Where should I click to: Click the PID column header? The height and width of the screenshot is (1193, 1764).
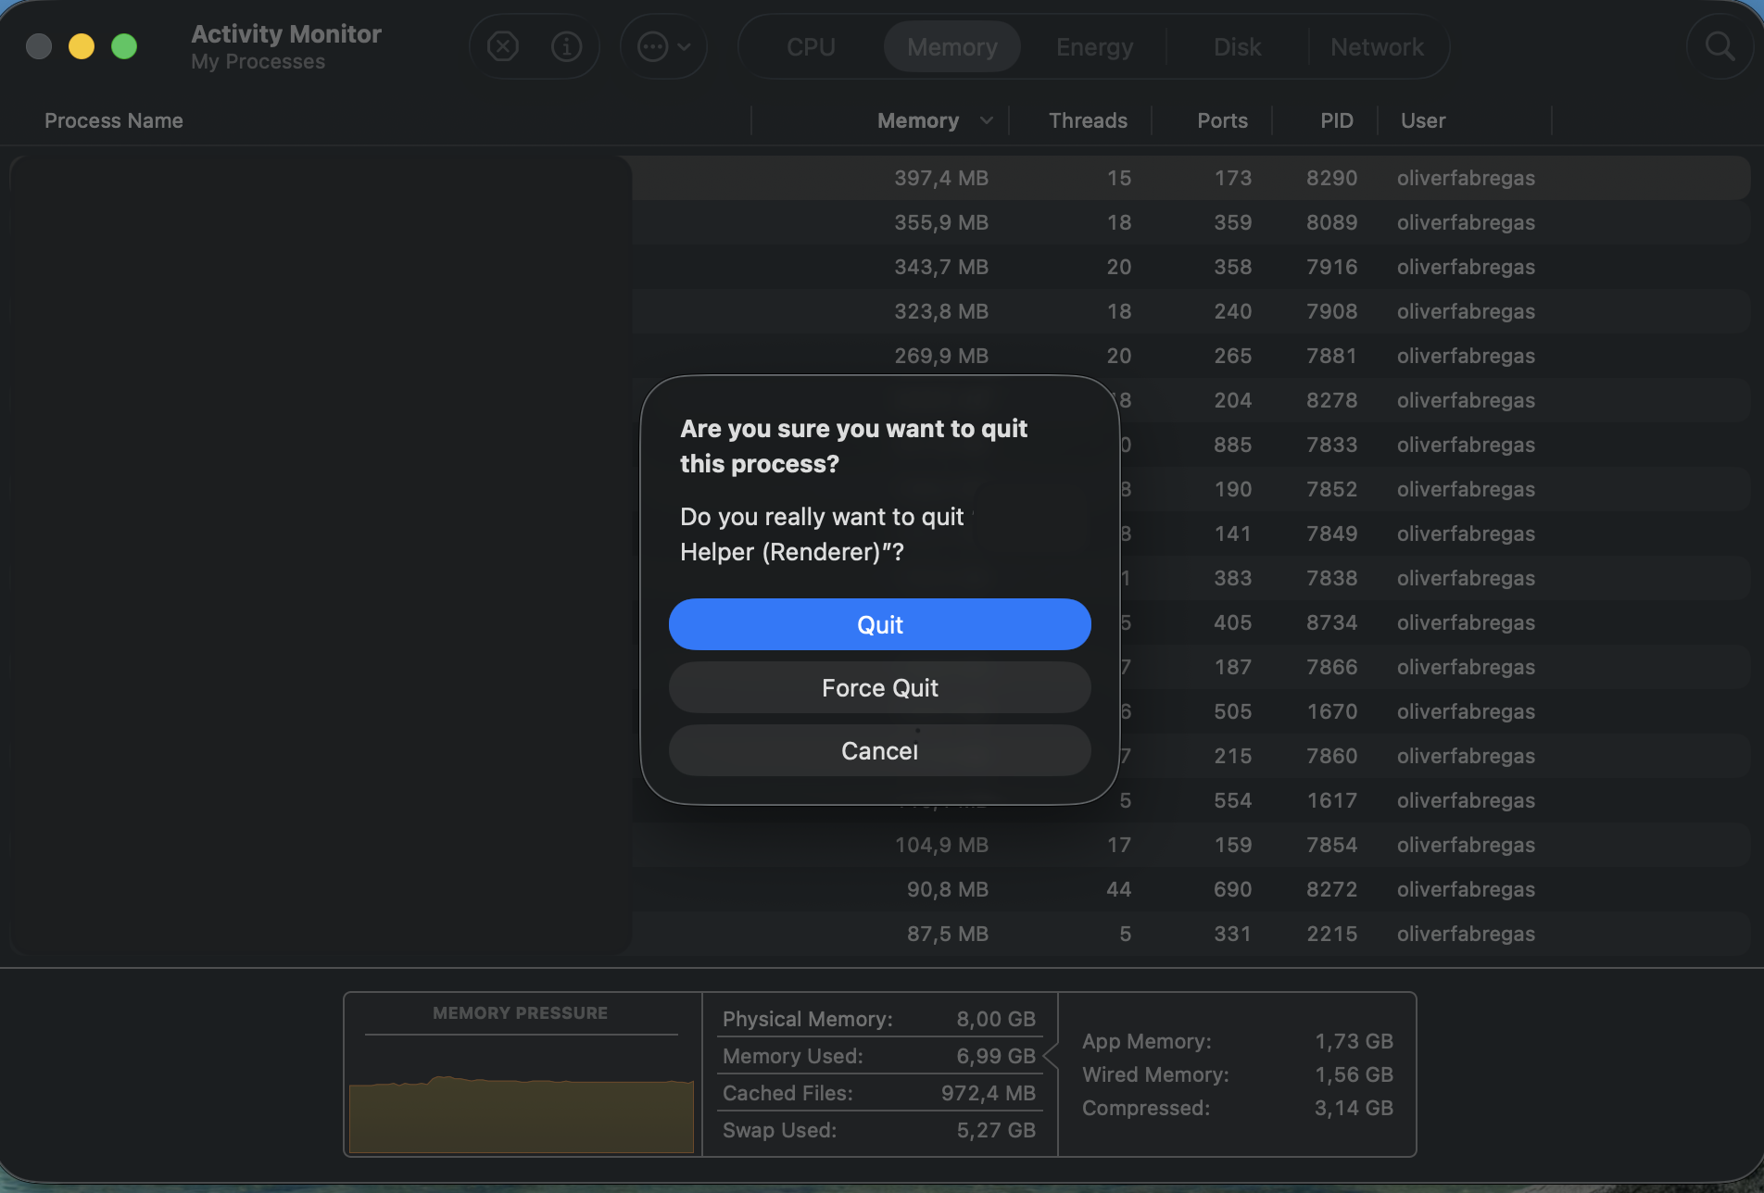(1336, 120)
